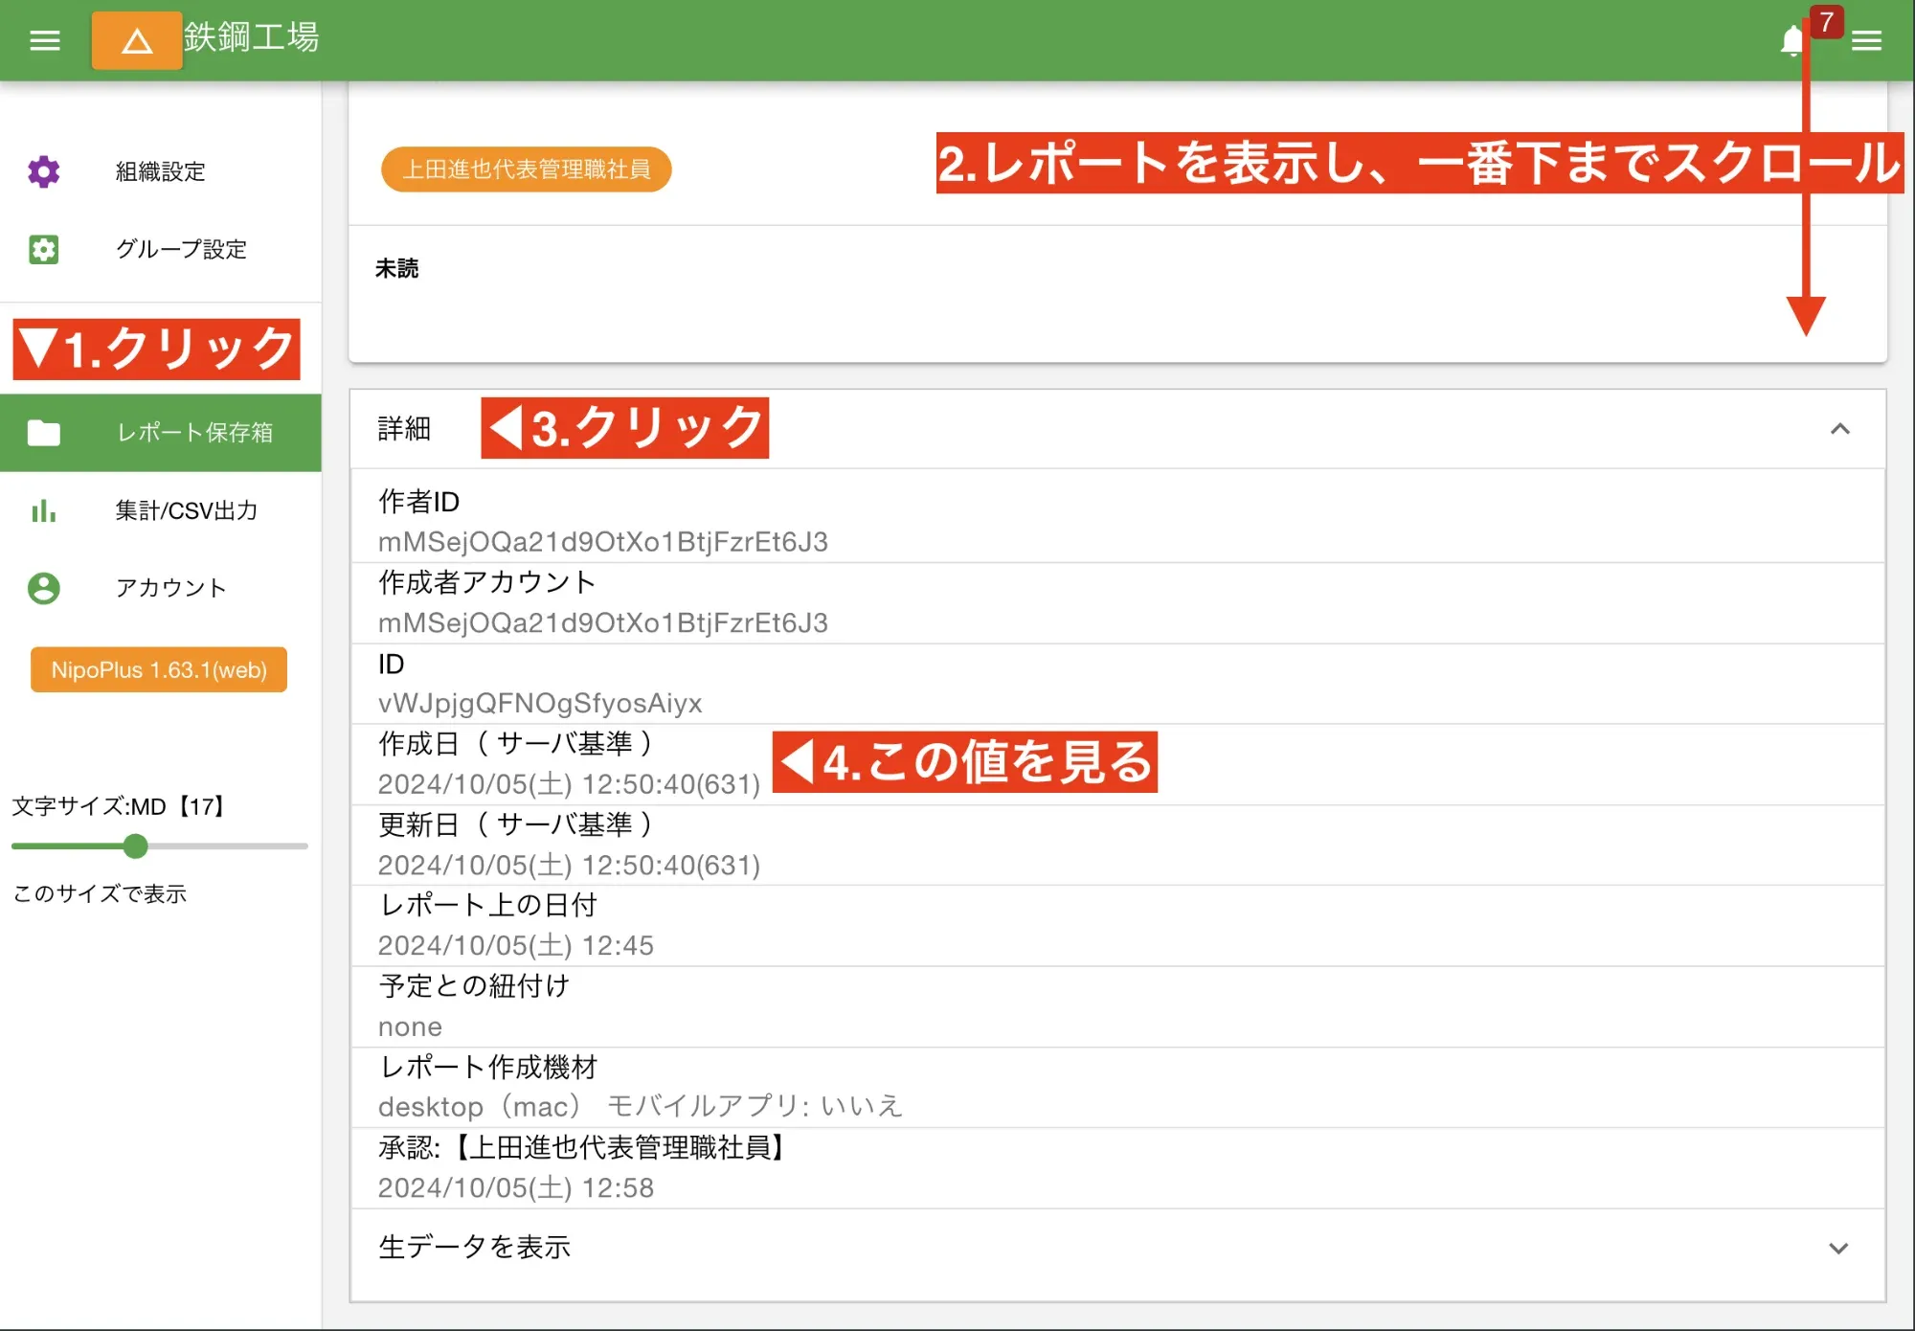The image size is (1915, 1331).
Task: Click the 上田進也代表管理職社員 approver chip
Action: (526, 169)
